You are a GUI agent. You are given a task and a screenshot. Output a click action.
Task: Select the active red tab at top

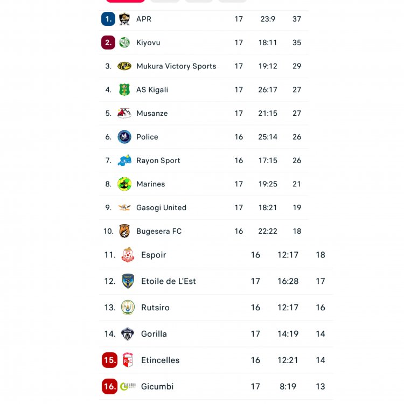tap(125, 1)
